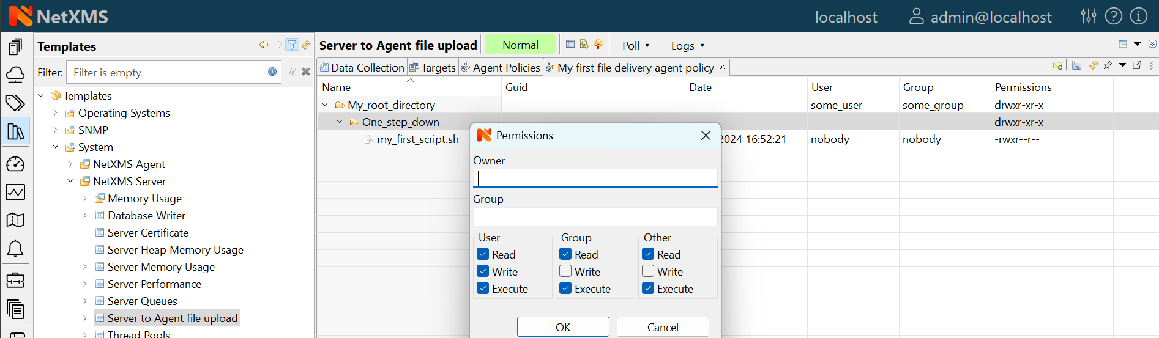Expand the Operating Systems folder

click(x=56, y=112)
